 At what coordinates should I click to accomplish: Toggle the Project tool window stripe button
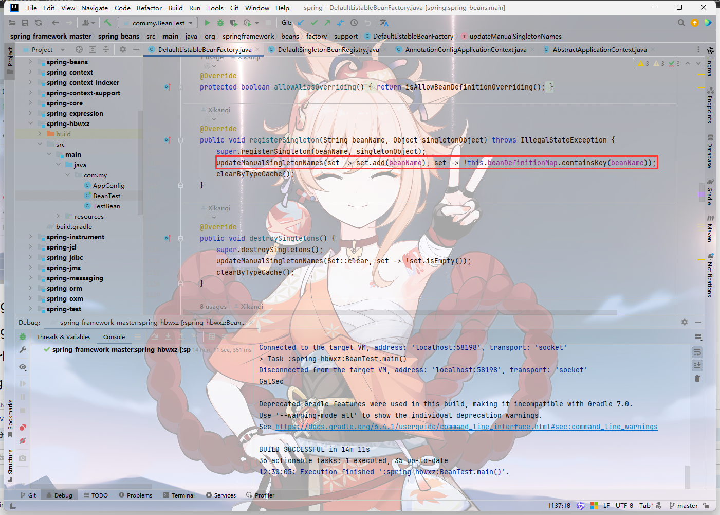[x=10, y=61]
